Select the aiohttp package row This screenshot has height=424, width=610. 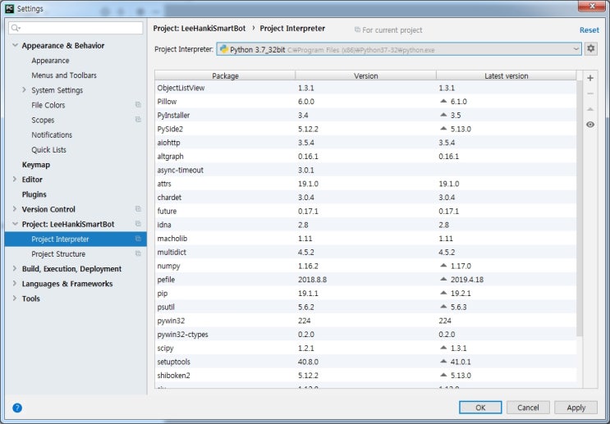(365, 143)
